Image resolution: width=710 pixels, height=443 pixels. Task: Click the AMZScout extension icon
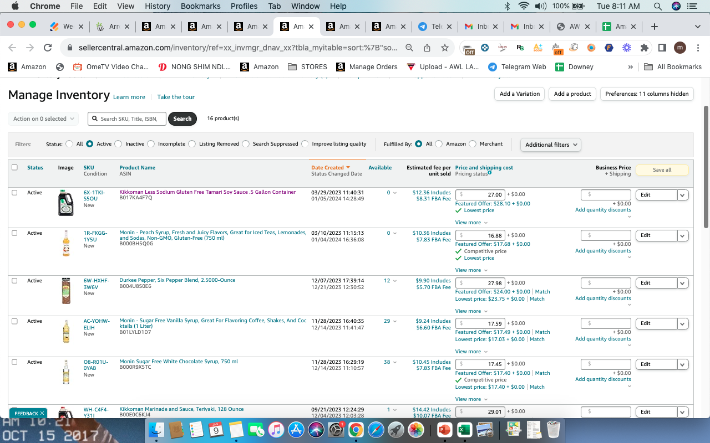(537, 48)
